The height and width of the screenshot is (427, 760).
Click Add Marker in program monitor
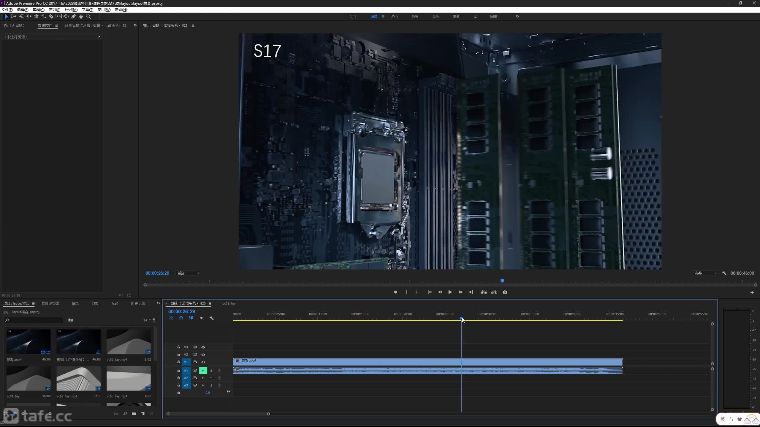[x=395, y=292]
